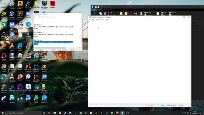This screenshot has width=204, height=115.
Task: Open Firefox desktop shortcut
Action: coord(20,77)
